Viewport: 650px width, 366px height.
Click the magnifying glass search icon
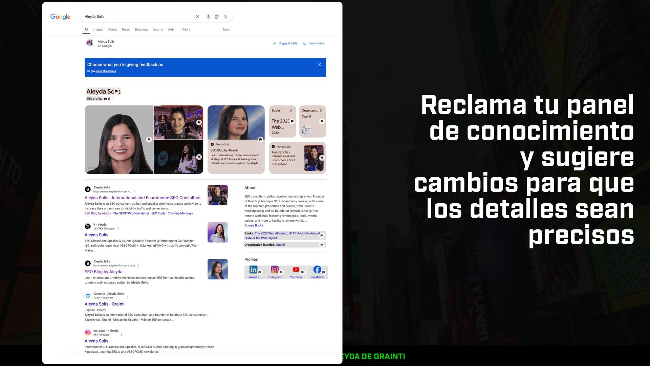[226, 17]
